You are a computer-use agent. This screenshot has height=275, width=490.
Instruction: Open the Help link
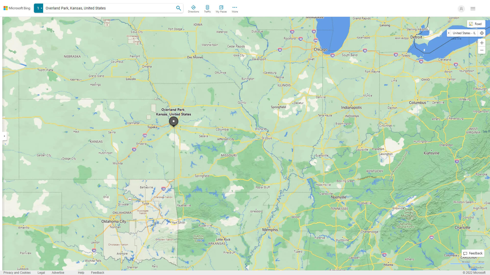pos(81,272)
